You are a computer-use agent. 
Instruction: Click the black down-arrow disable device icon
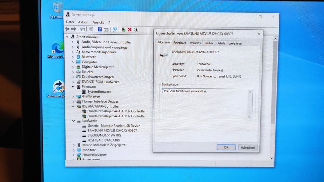pos(136,30)
